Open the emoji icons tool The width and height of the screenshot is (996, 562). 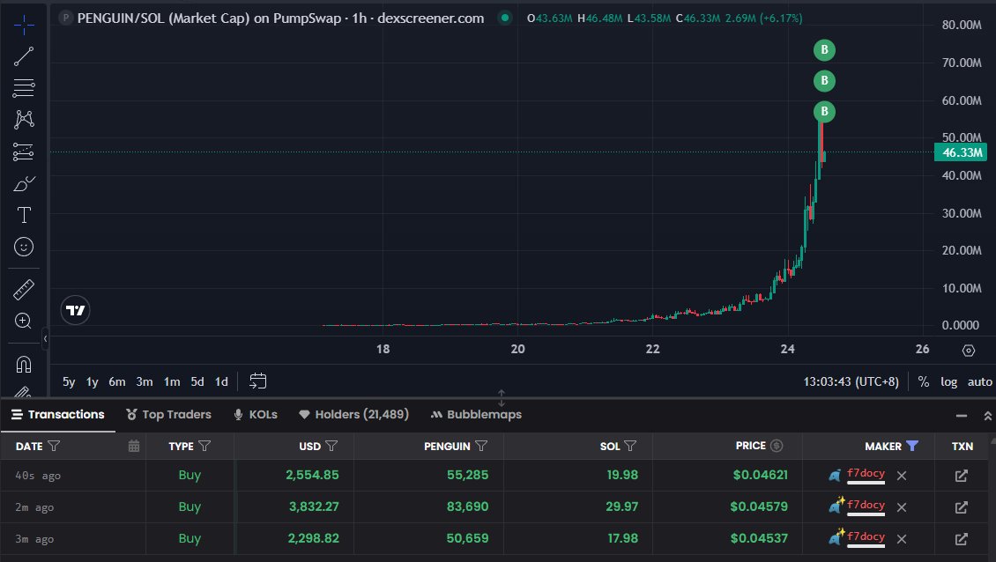(24, 247)
